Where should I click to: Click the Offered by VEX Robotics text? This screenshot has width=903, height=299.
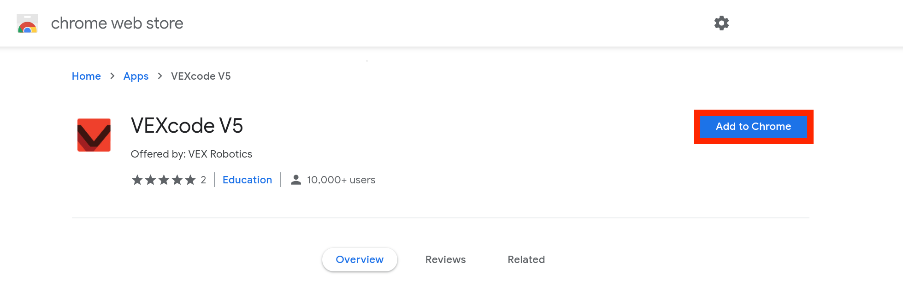pyautogui.click(x=191, y=154)
